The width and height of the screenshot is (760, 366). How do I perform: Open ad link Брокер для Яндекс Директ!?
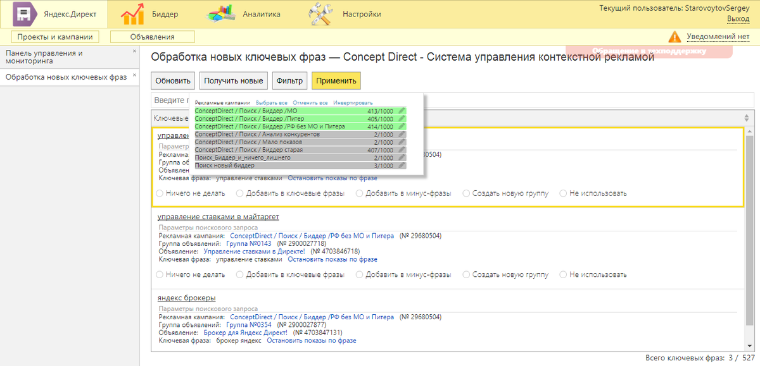pyautogui.click(x=246, y=332)
